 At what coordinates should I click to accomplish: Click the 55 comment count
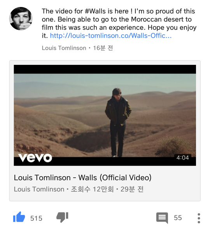[178, 218]
